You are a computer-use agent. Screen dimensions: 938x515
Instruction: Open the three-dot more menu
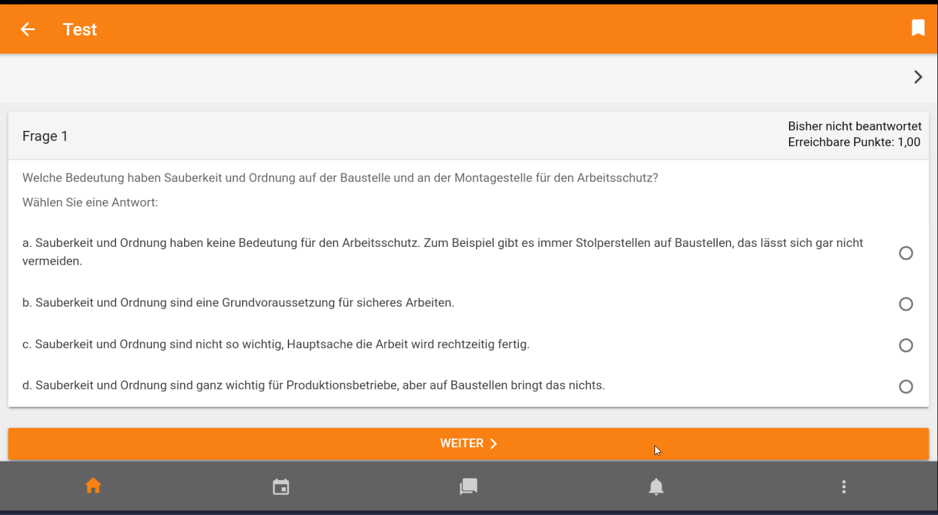click(x=844, y=487)
